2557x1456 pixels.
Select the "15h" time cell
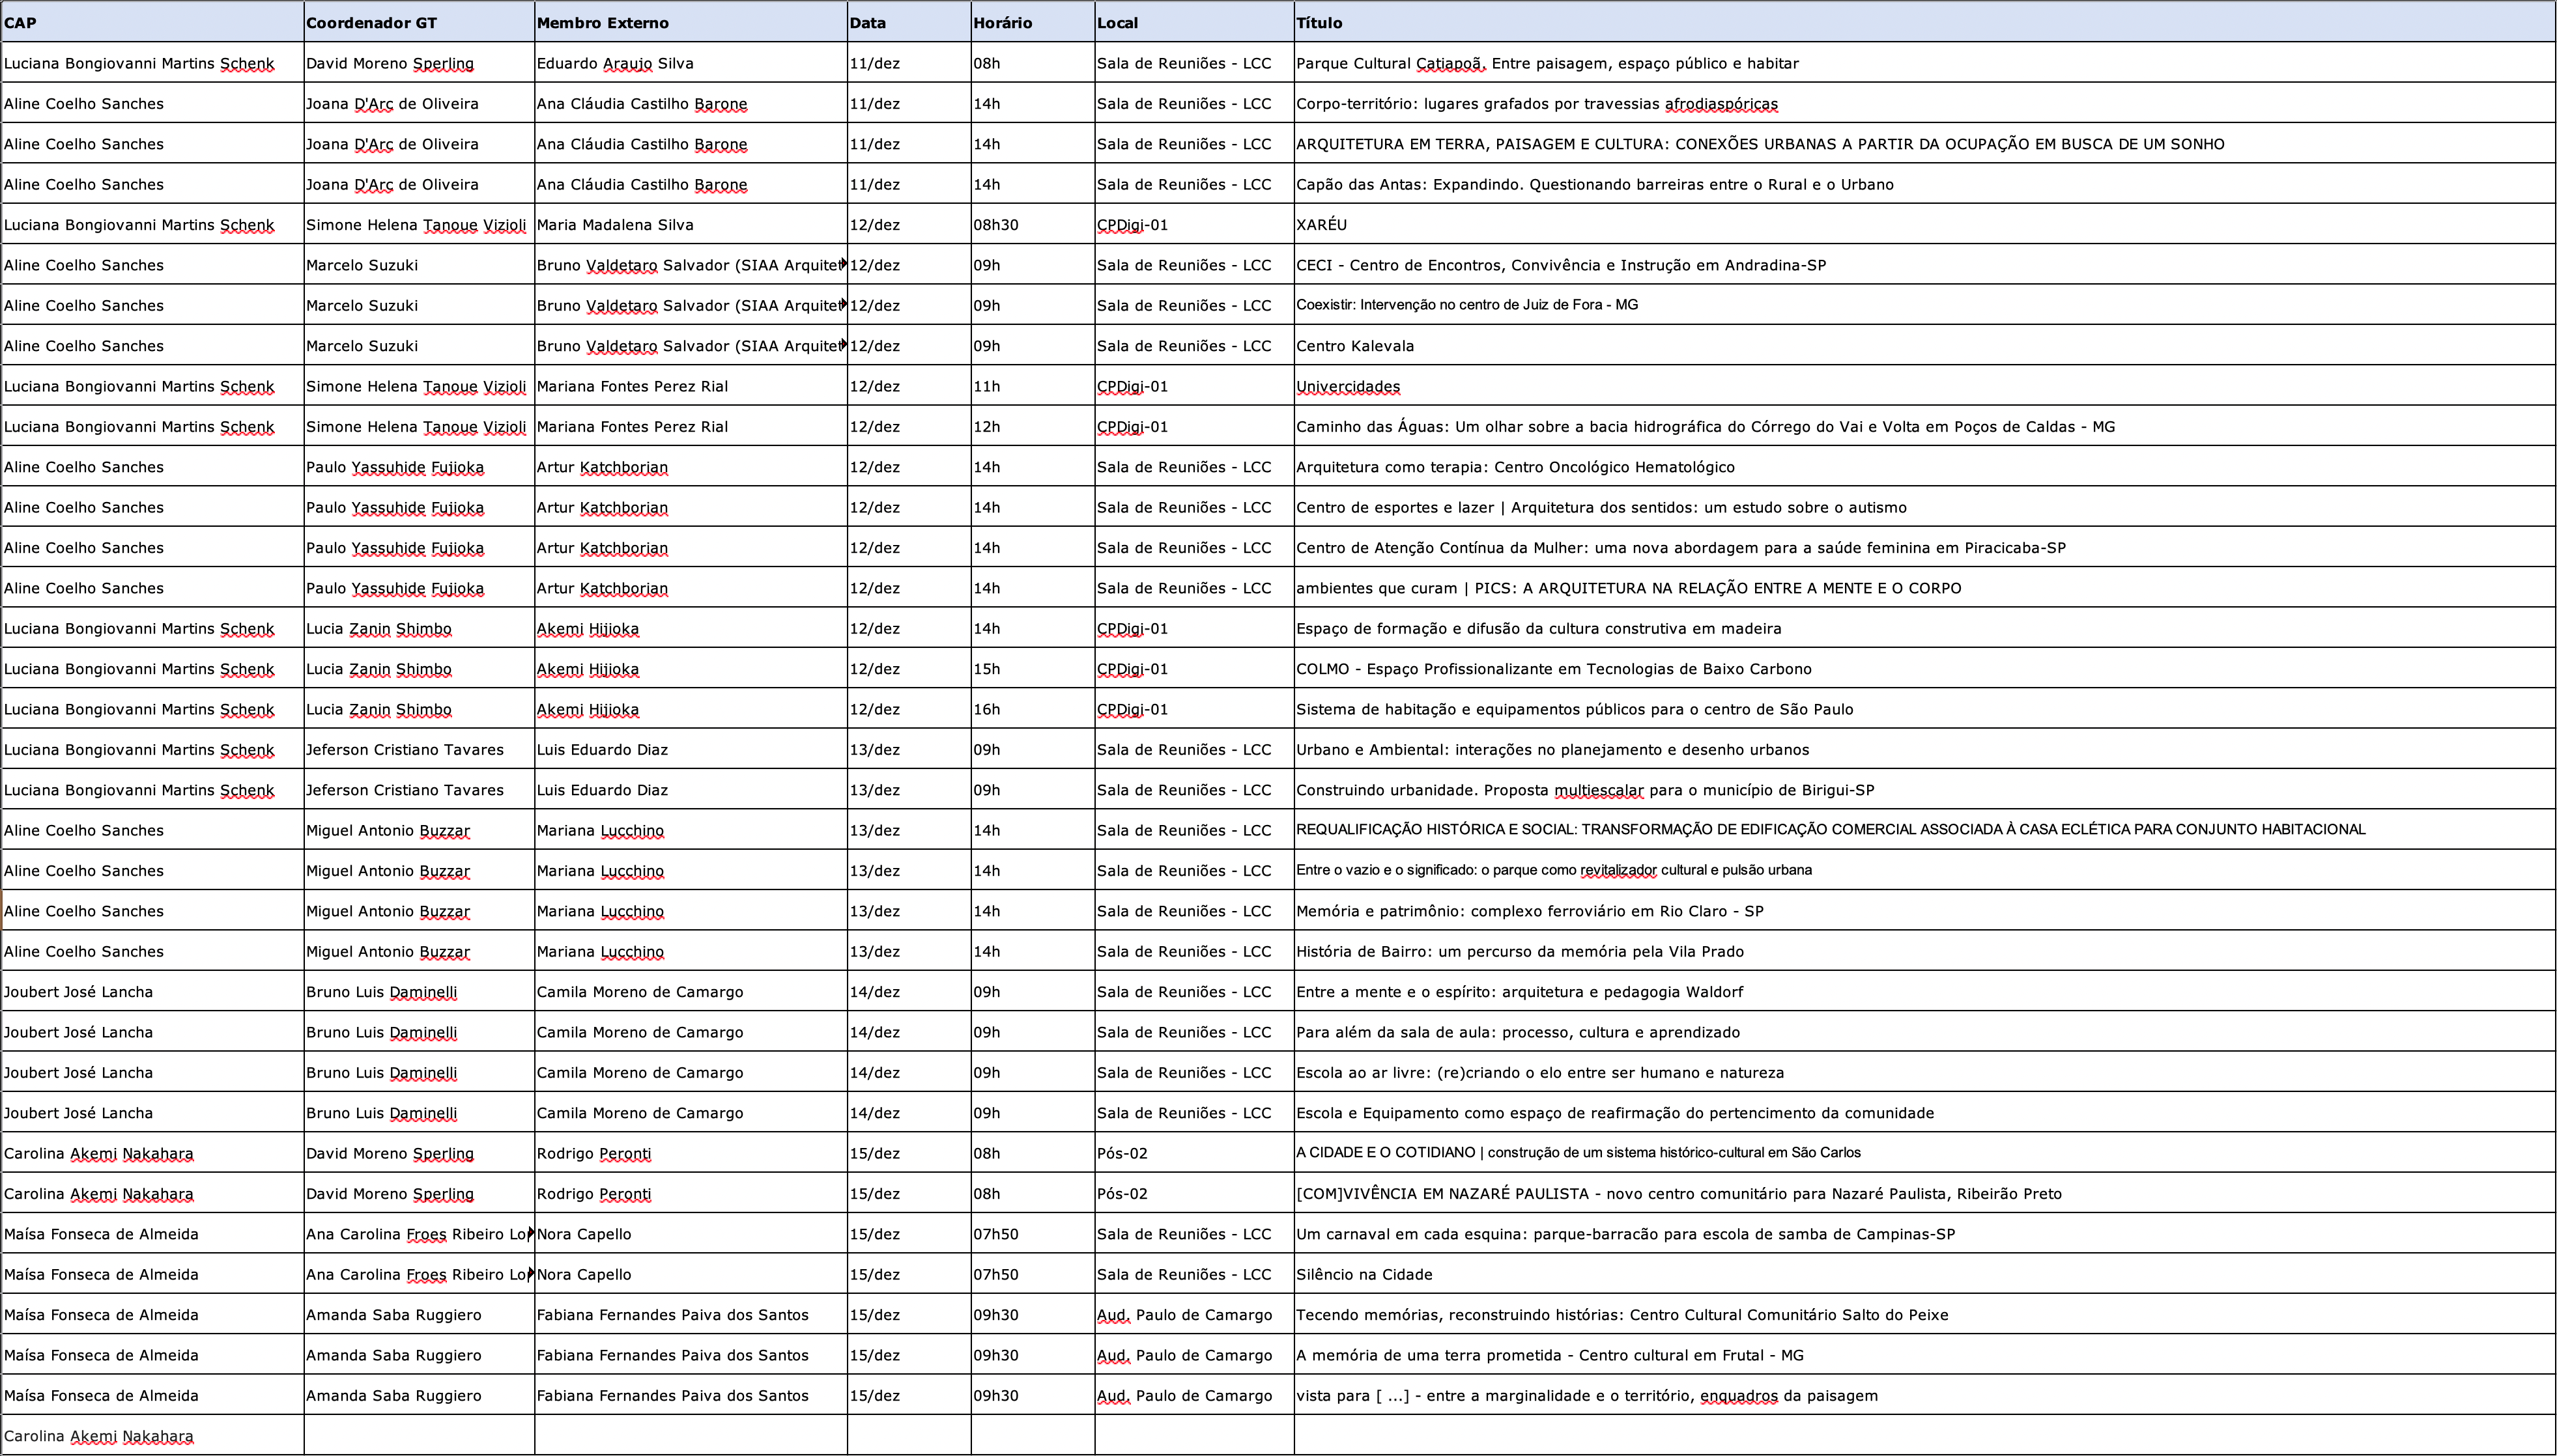[1033, 669]
